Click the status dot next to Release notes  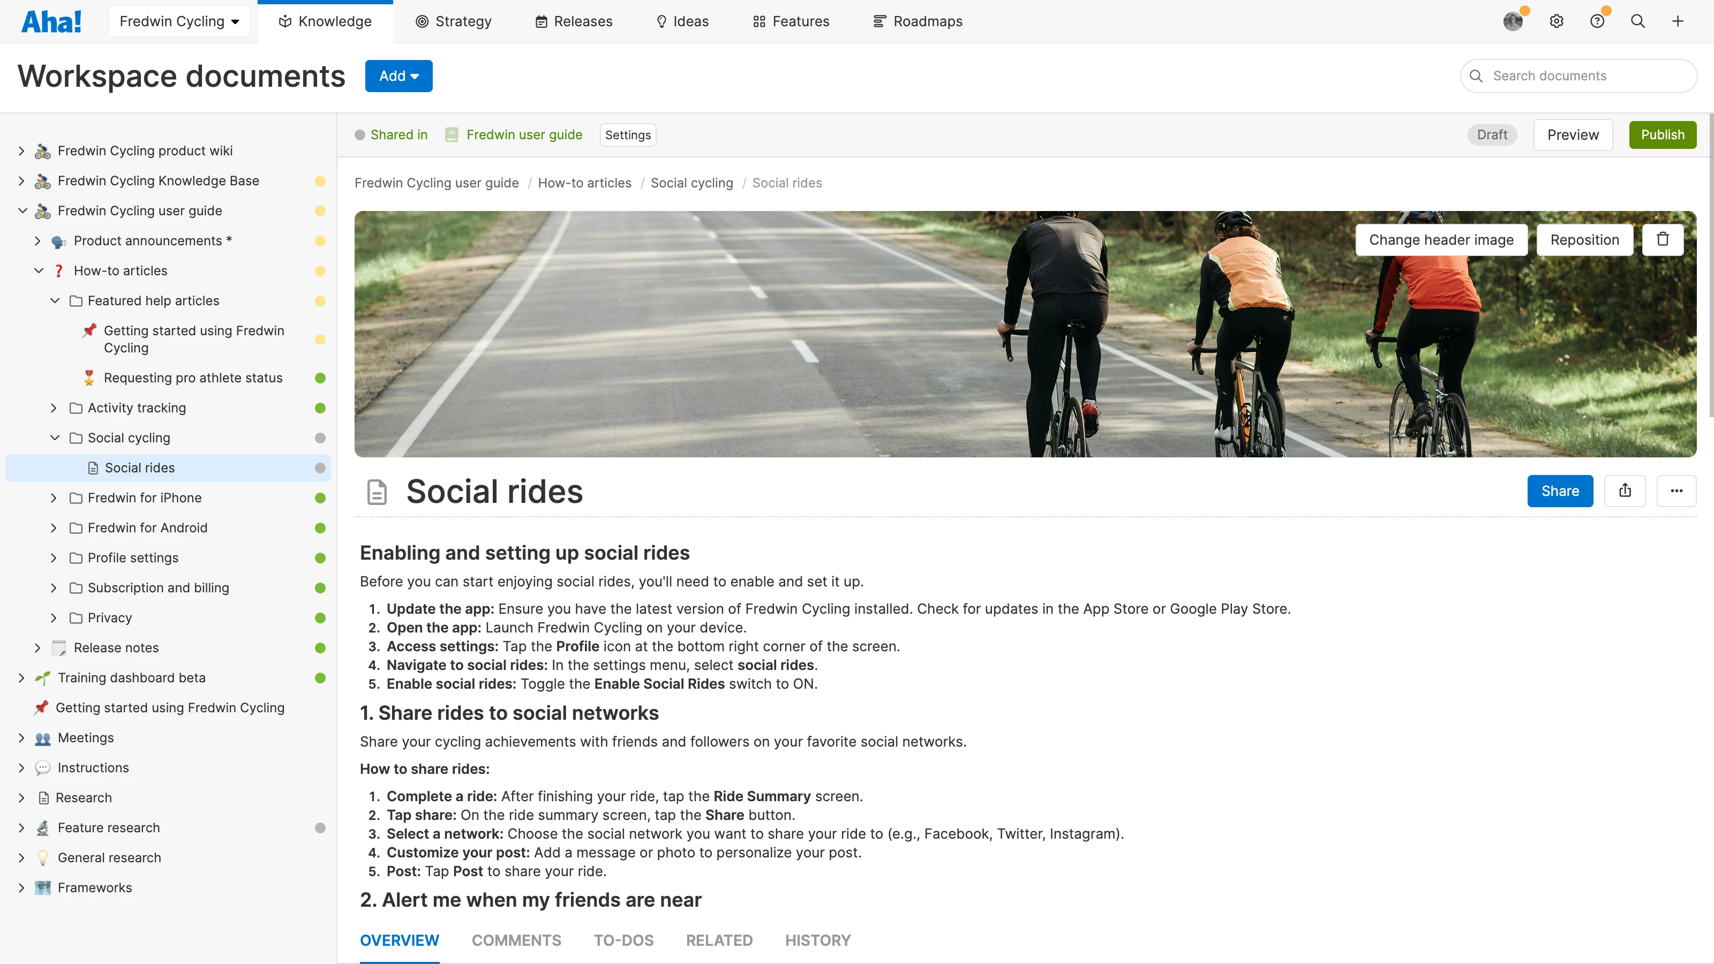(x=321, y=647)
